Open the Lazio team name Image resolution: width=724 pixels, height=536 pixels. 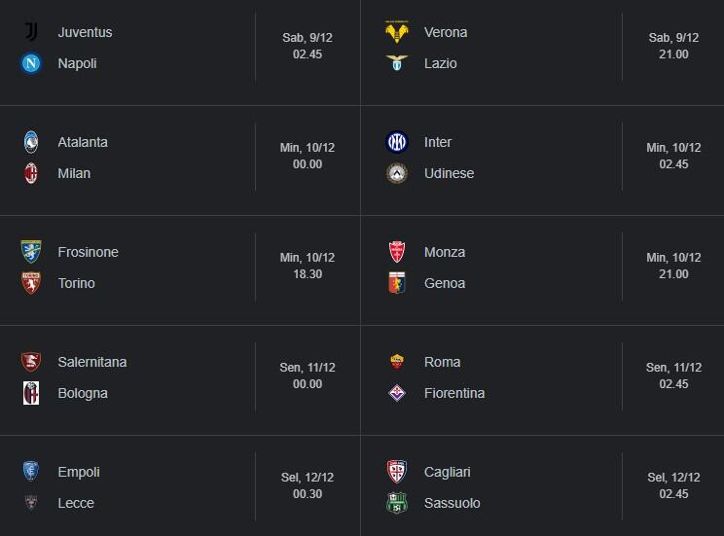(440, 63)
